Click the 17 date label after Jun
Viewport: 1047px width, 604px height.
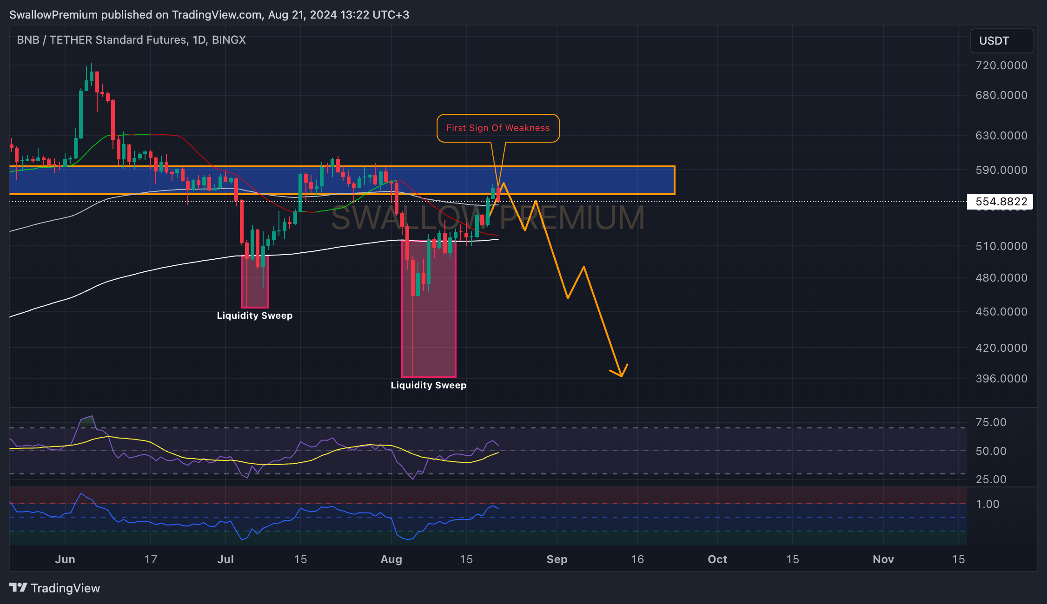(151, 559)
